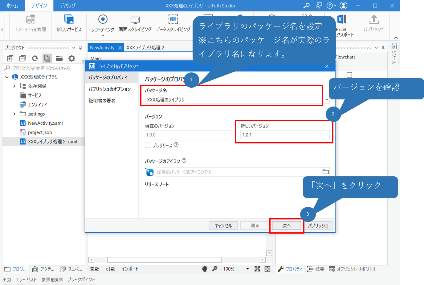424x285 pixels.
Task: Switch to the デバッグ ribbon tab
Action: [67, 6]
